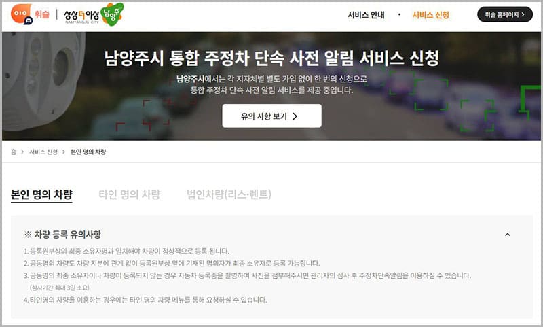Go to 휘슬 홈페이지 button
Viewport: 543px width, 327px height.
point(504,14)
